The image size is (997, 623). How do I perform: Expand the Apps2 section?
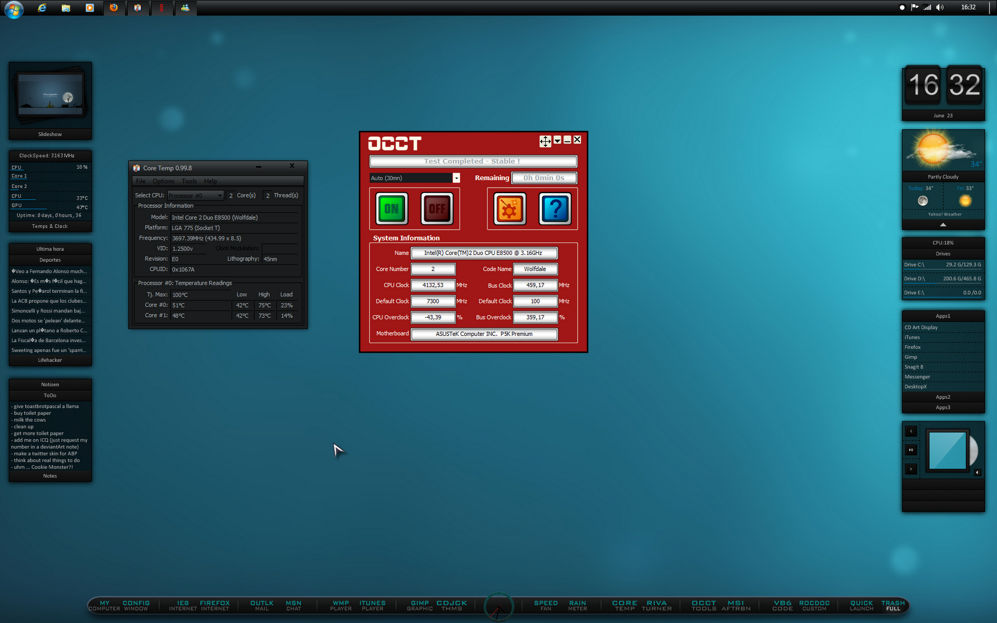click(x=943, y=397)
